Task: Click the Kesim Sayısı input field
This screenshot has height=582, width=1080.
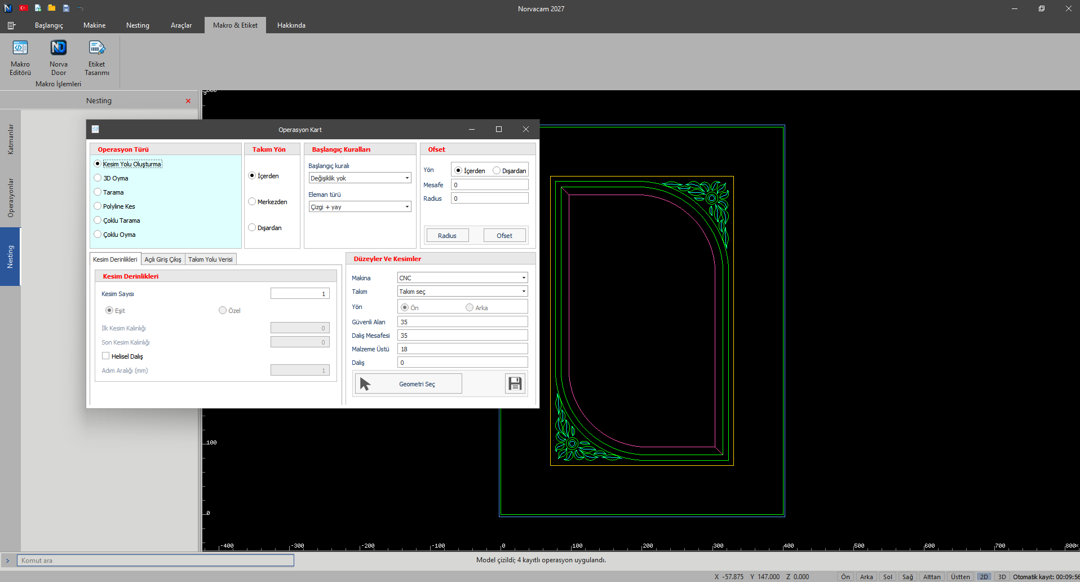Action: pyautogui.click(x=300, y=293)
